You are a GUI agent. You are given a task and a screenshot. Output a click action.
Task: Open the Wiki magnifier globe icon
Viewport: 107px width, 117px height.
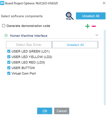pyautogui.click(x=70, y=16)
